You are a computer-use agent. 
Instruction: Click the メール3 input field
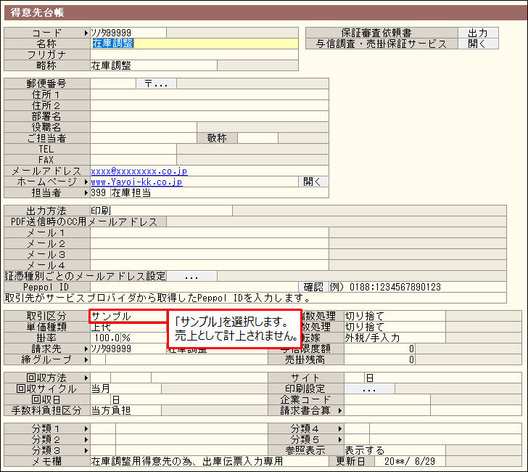click(210, 255)
